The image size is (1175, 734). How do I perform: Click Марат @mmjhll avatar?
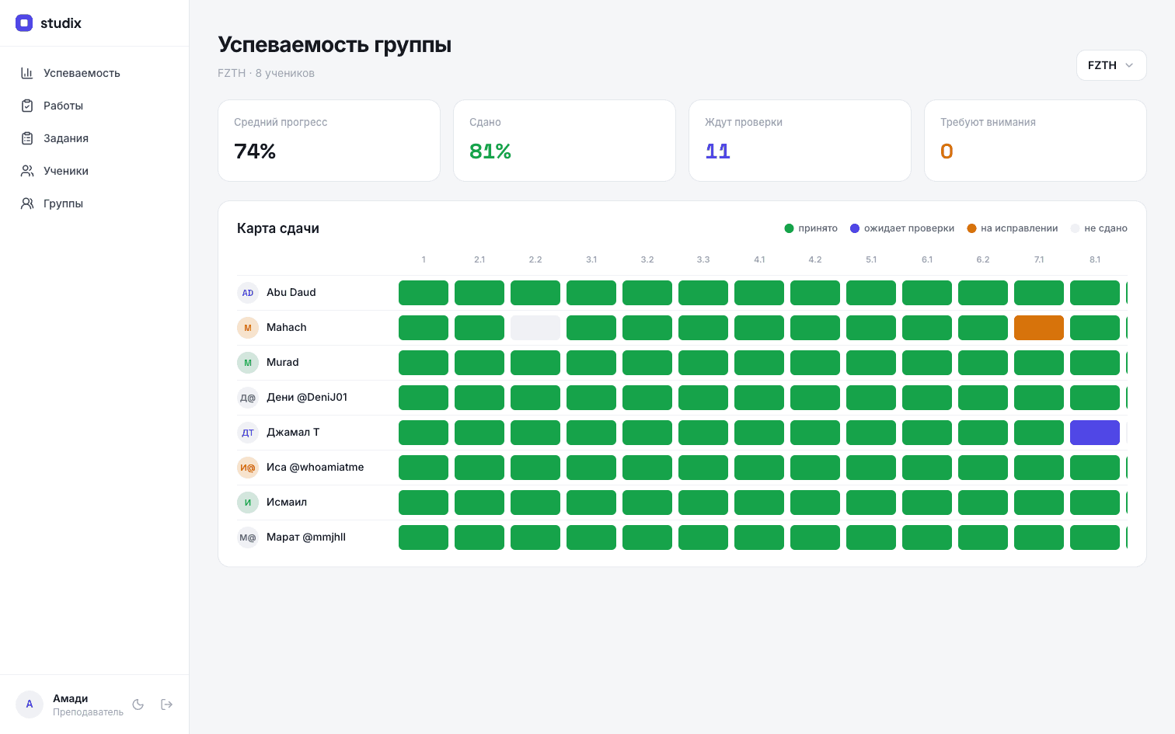[248, 537]
